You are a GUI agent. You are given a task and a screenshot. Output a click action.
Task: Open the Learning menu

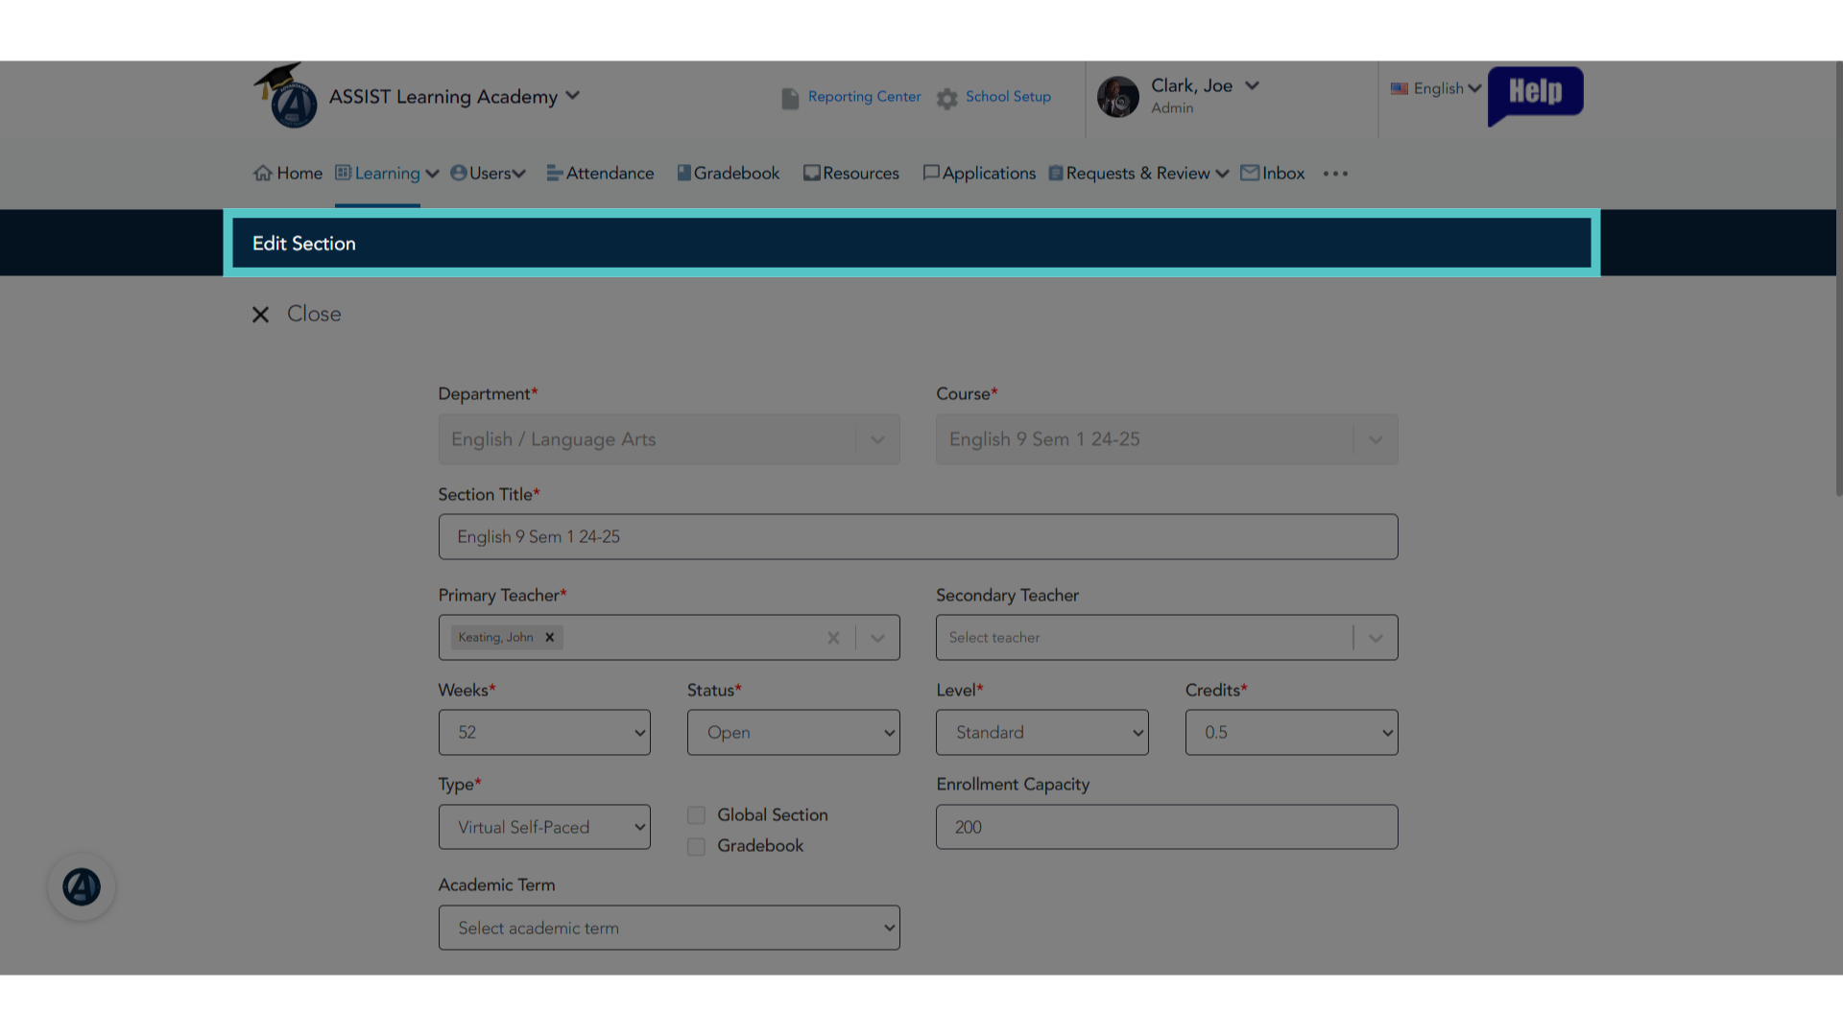click(x=387, y=174)
